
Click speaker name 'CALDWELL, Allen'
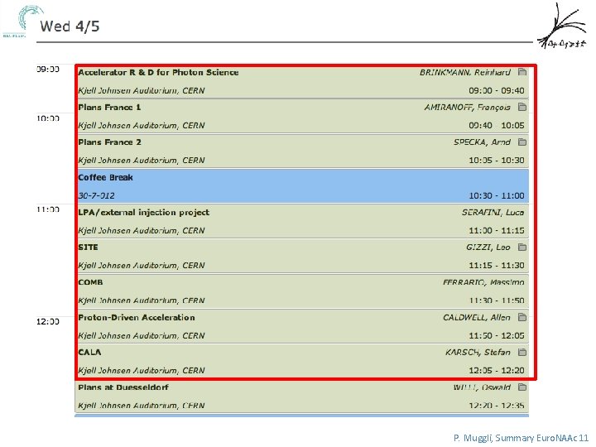[477, 317]
